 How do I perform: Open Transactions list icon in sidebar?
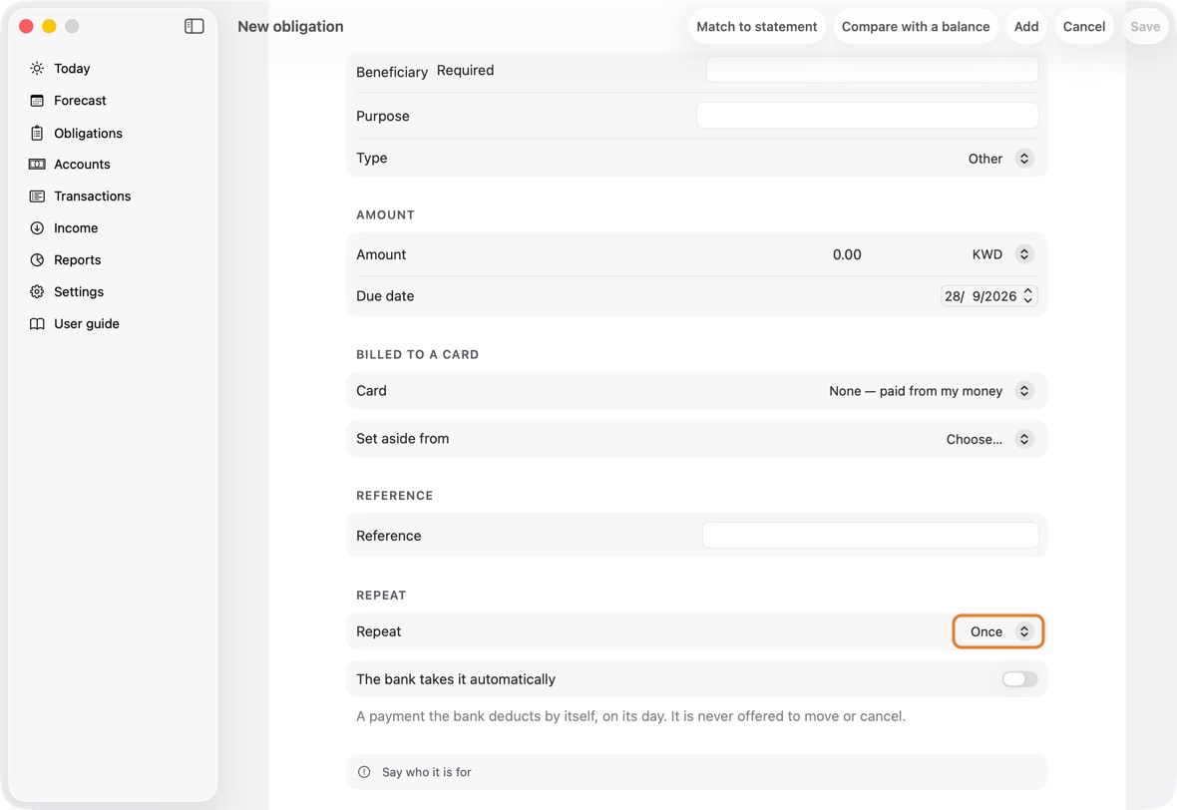(37, 196)
